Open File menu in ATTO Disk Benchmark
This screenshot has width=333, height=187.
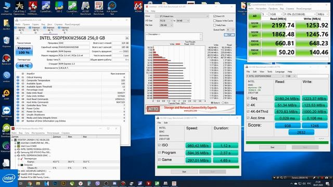[x=147, y=11]
